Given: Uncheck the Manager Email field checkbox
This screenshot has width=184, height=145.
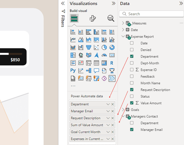Looking at the screenshot, I should pos(132,129).
